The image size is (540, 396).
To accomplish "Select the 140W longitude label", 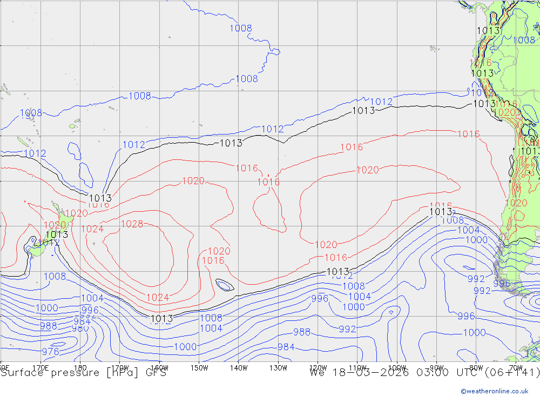I will coord(239,368).
